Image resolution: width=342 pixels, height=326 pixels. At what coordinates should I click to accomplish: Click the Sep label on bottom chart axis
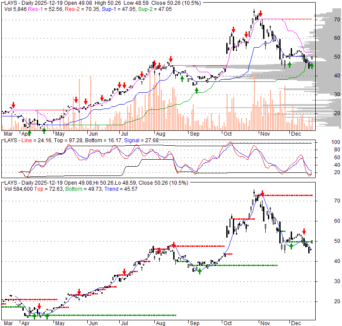tap(195, 323)
